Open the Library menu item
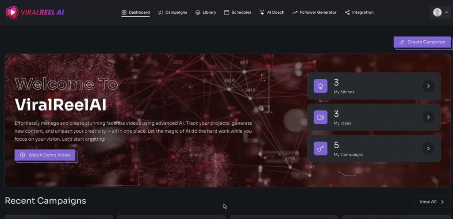Screen dimensions: 453x219 pos(206,12)
